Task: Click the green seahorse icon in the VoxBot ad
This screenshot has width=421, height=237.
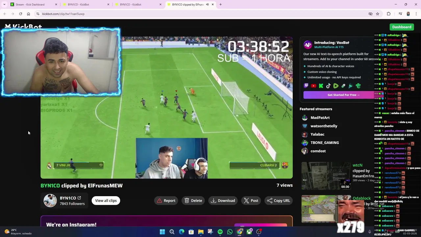Action: 358,86
